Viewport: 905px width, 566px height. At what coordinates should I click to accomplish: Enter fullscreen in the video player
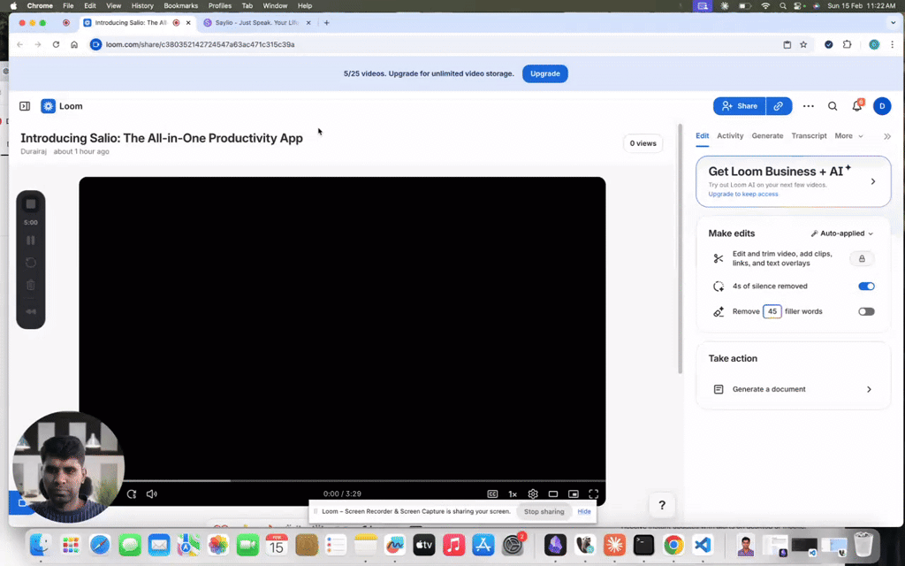pos(593,493)
